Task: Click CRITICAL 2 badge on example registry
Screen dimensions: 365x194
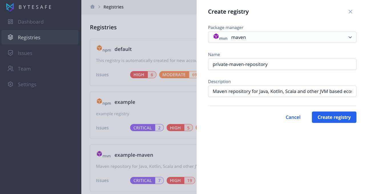Action: click(x=147, y=128)
